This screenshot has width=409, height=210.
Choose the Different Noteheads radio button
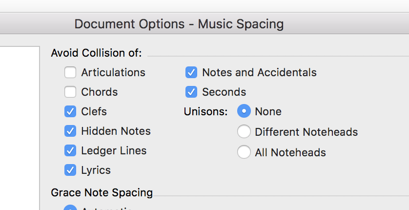tap(244, 132)
